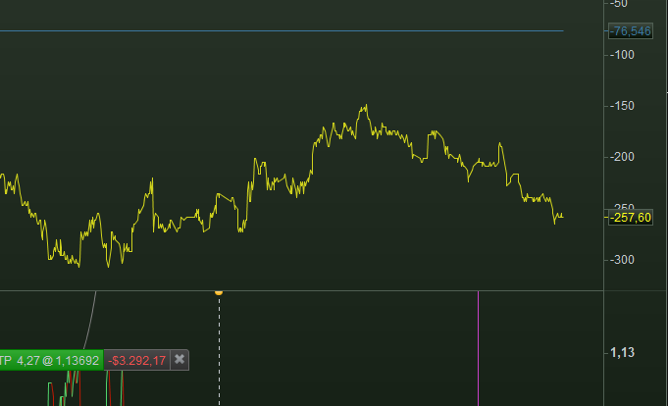
Task: Click the 1,13 price axis label
Action: point(623,353)
